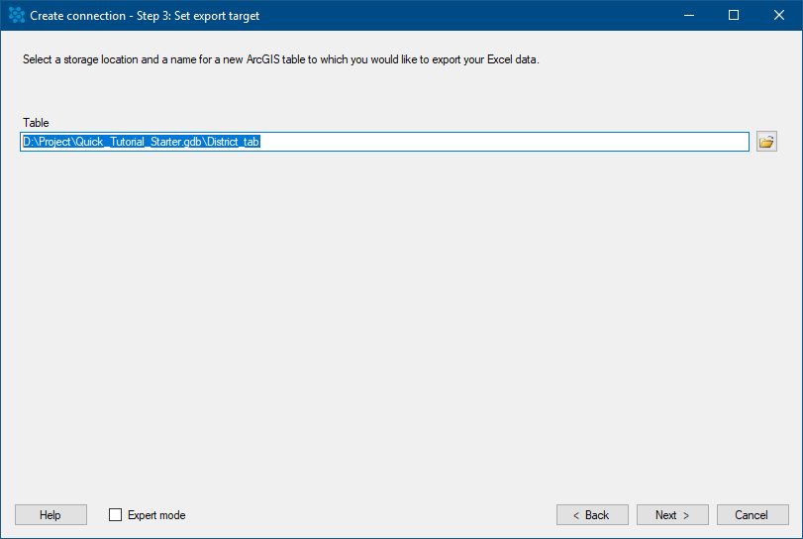The width and height of the screenshot is (803, 539).
Task: Place cursor in blank part of Table field
Action: point(504,142)
